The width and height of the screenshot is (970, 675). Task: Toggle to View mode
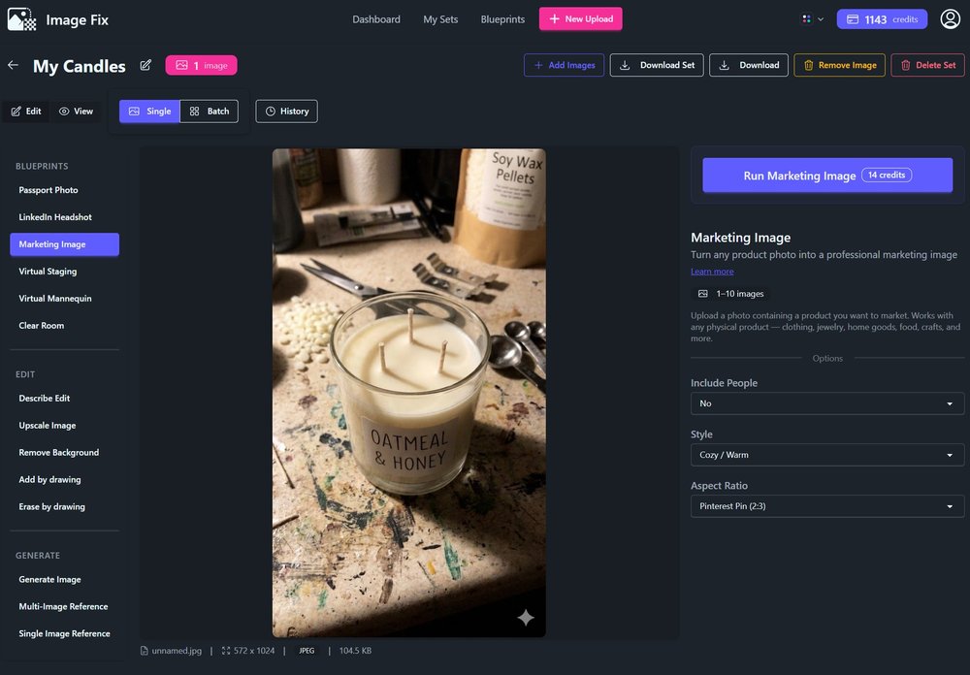click(x=77, y=111)
